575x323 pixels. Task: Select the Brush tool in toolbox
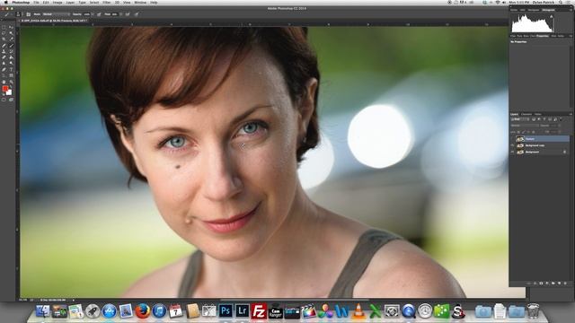point(11,46)
